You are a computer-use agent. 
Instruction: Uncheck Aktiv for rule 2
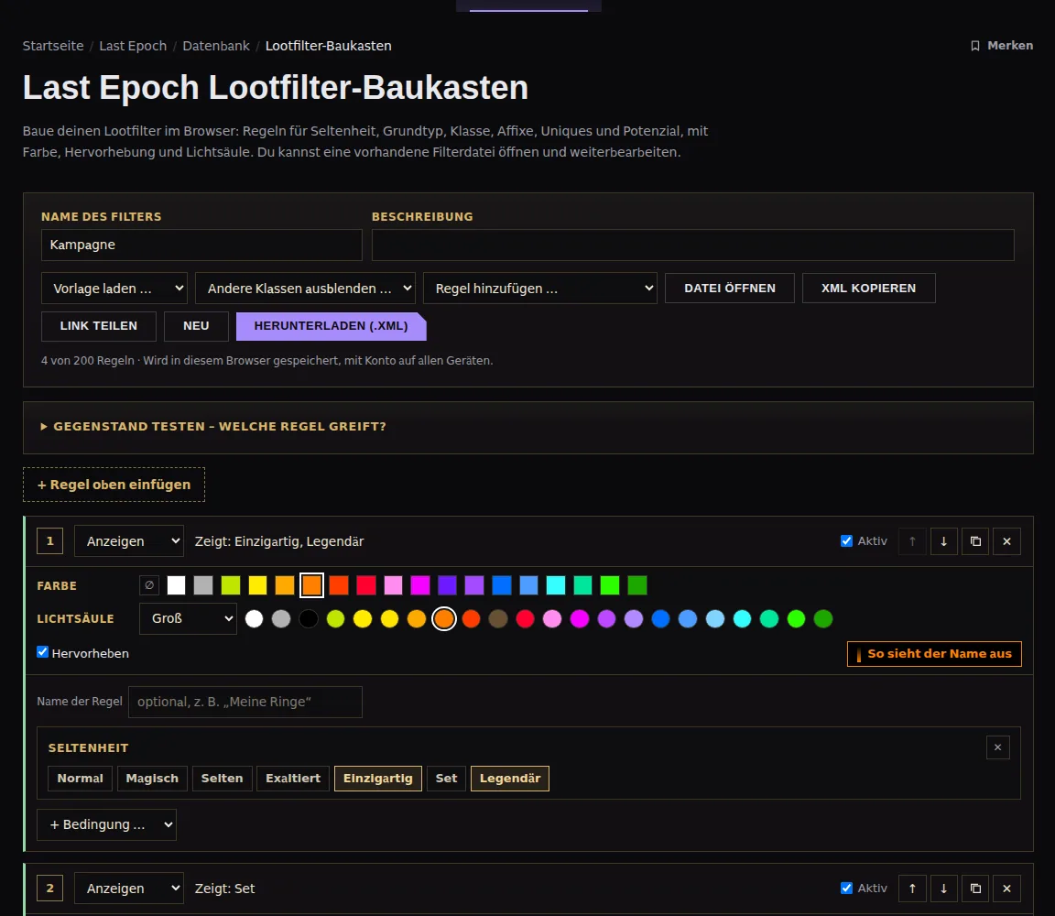pos(846,889)
